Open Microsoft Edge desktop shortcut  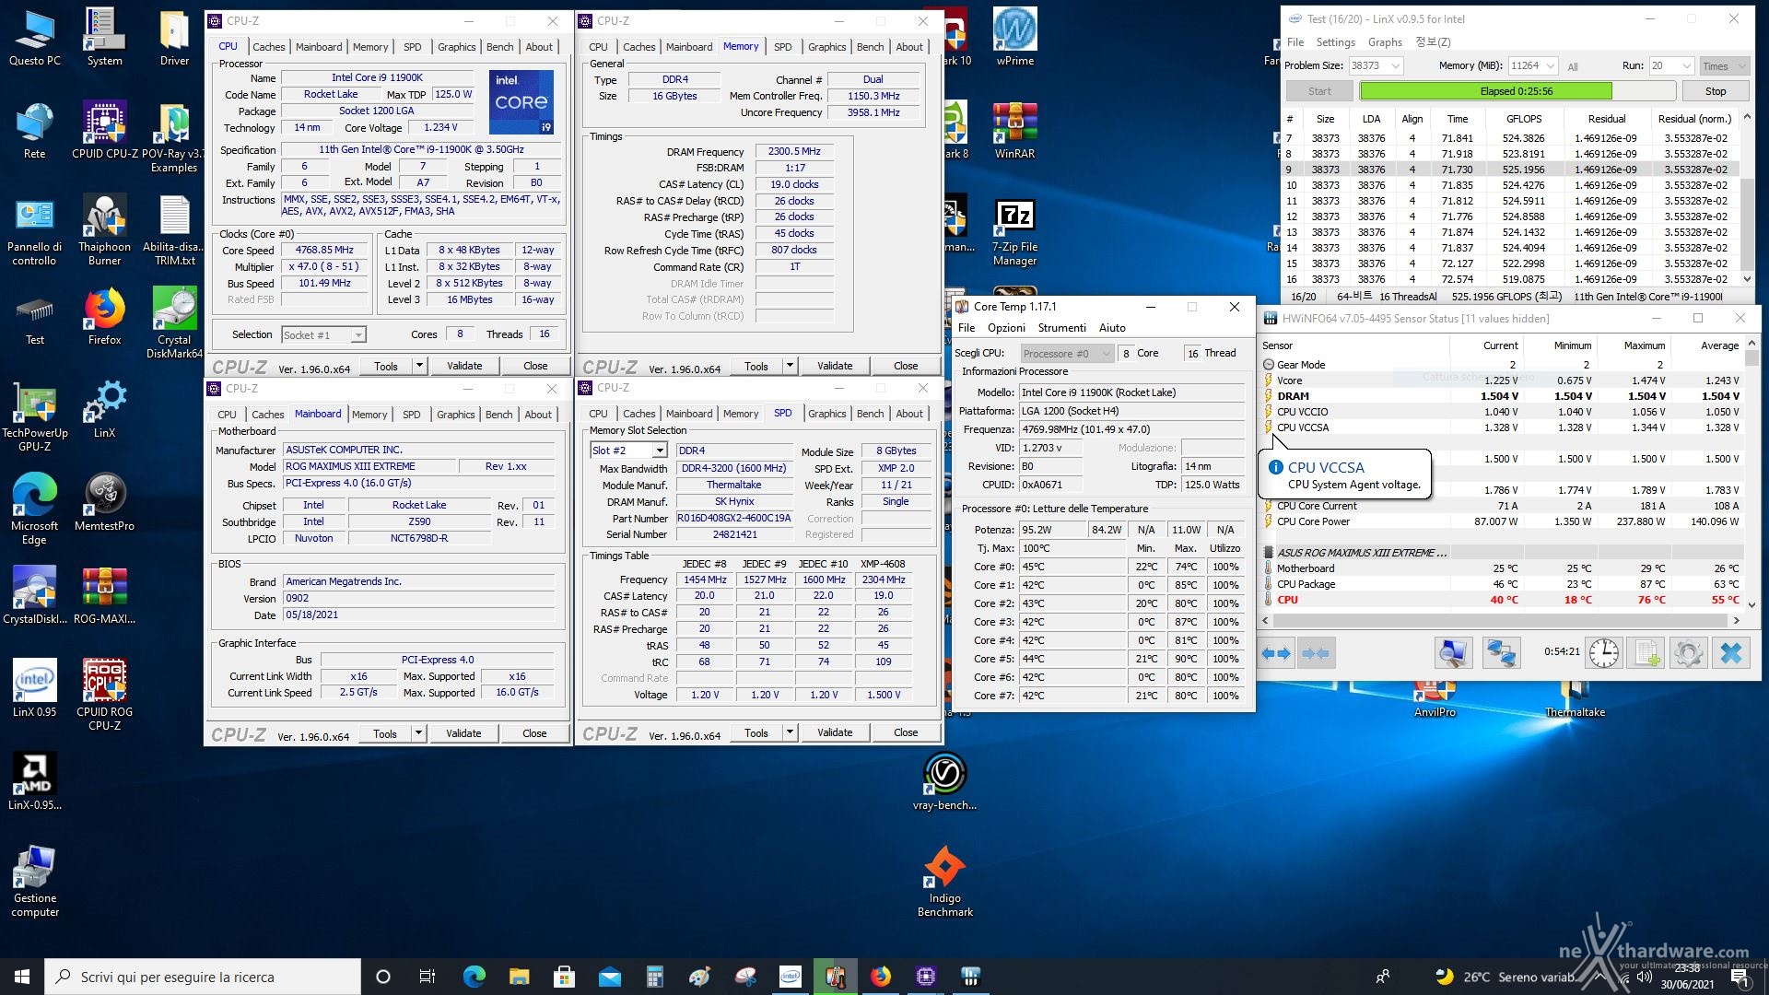(x=34, y=509)
